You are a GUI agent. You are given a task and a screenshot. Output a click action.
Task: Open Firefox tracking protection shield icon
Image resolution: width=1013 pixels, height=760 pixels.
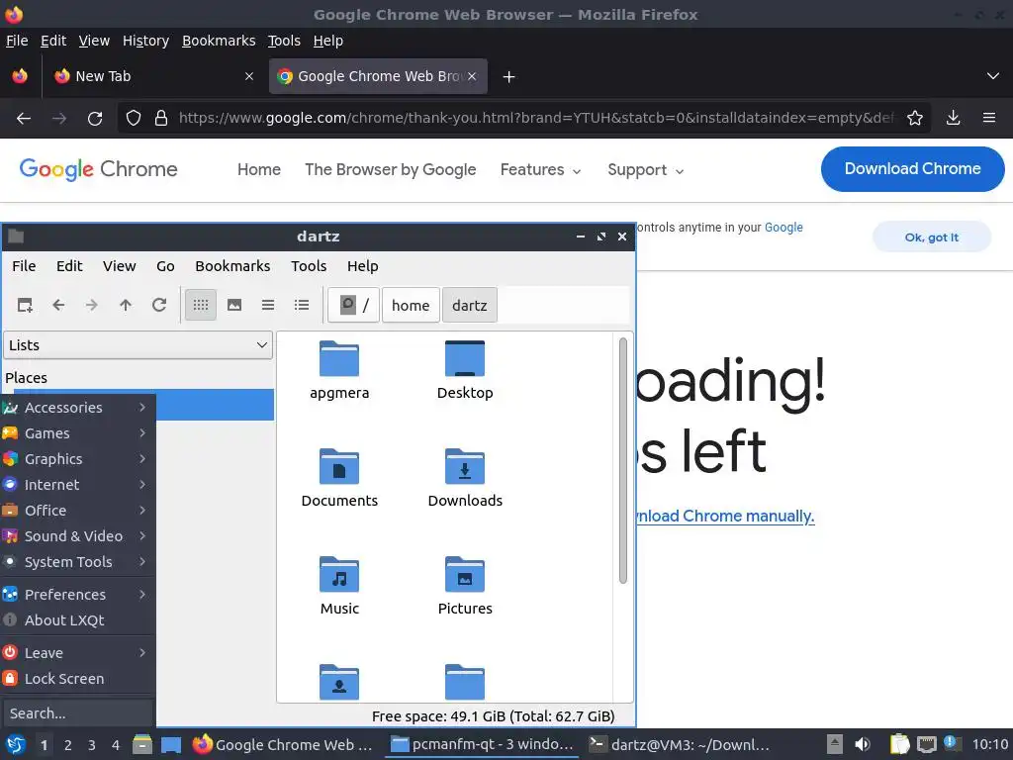tap(134, 119)
